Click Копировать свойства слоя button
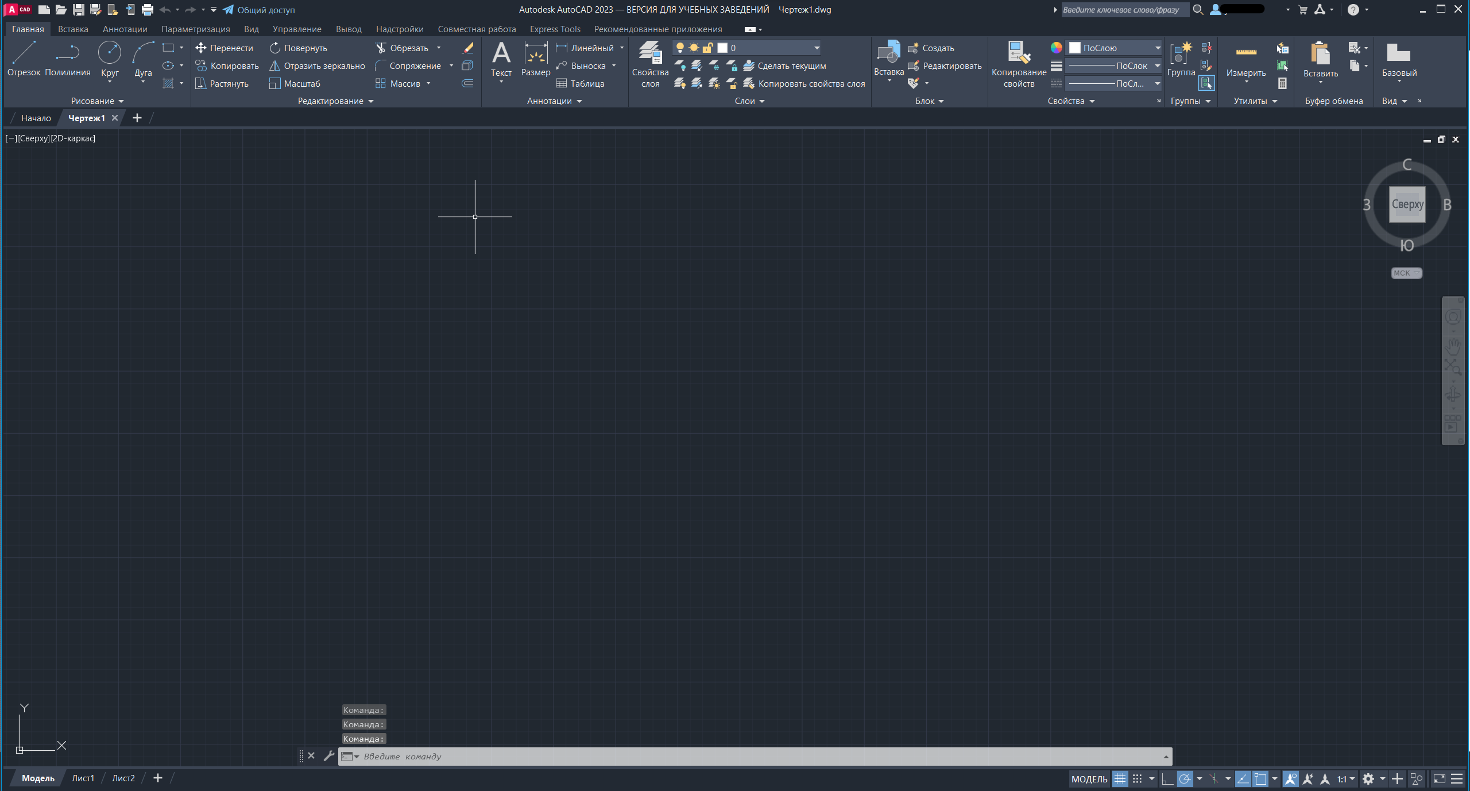Screen dimensions: 1470x791 (804, 83)
